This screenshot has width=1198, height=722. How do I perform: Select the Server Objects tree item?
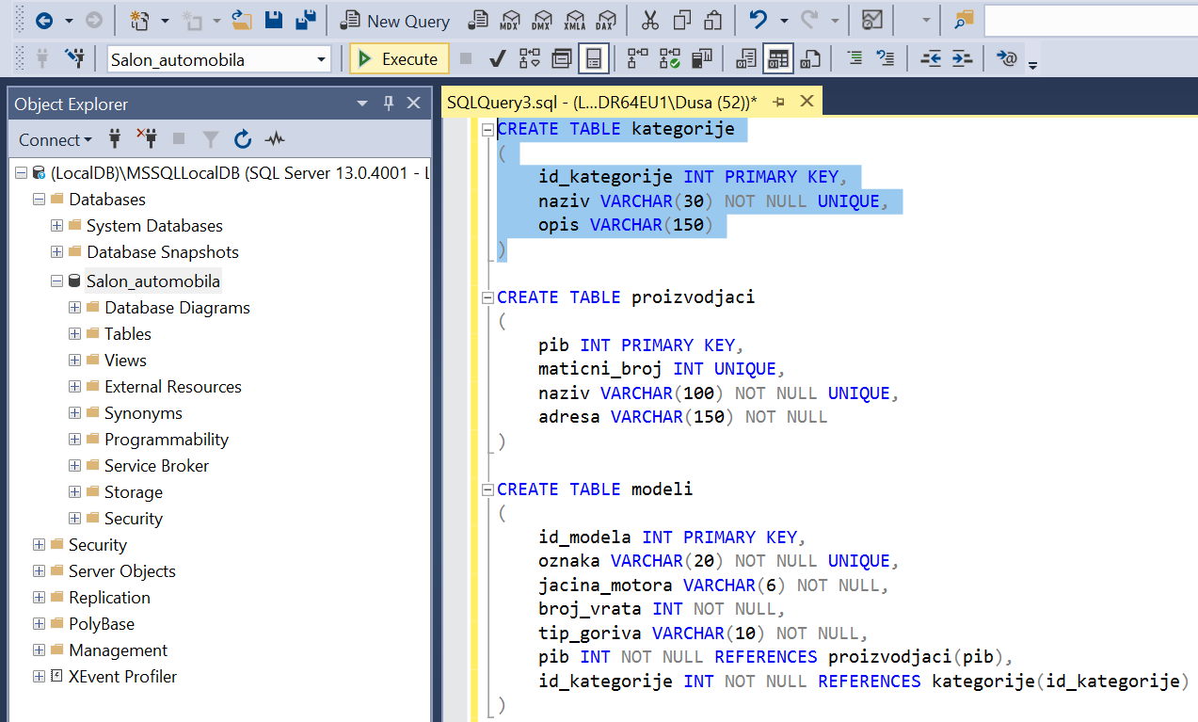pyautogui.click(x=121, y=571)
